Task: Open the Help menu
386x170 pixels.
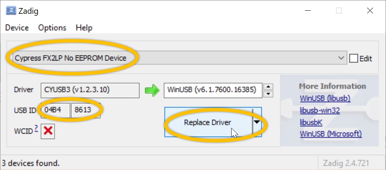Action: pos(84,28)
